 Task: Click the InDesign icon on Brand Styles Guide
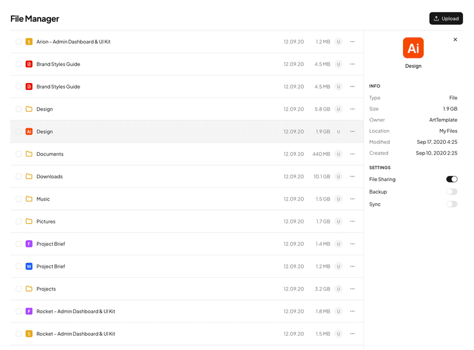(x=29, y=64)
